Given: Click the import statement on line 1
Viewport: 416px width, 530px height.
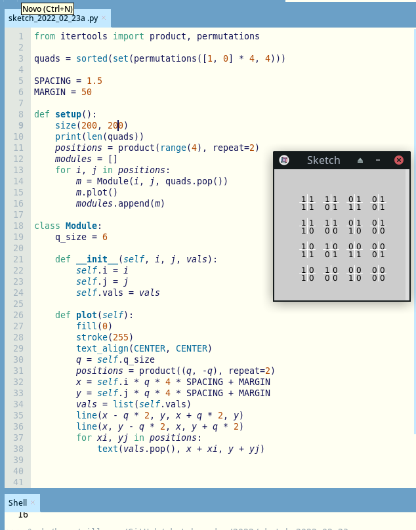Looking at the screenshot, I should (x=146, y=36).
